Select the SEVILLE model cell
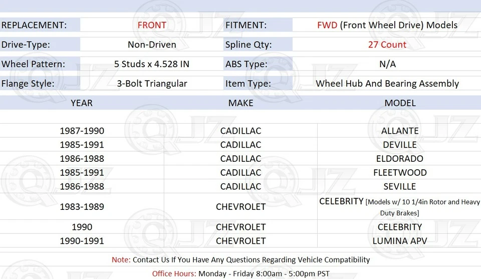Viewport: 481px width, 279px height. (400, 187)
